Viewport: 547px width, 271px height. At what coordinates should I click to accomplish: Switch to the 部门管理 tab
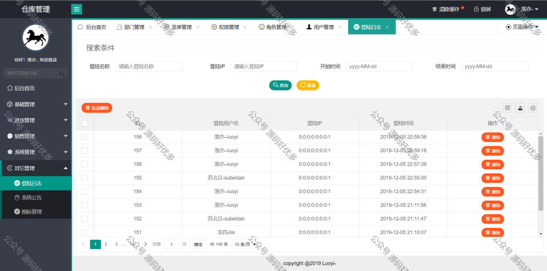click(x=134, y=27)
